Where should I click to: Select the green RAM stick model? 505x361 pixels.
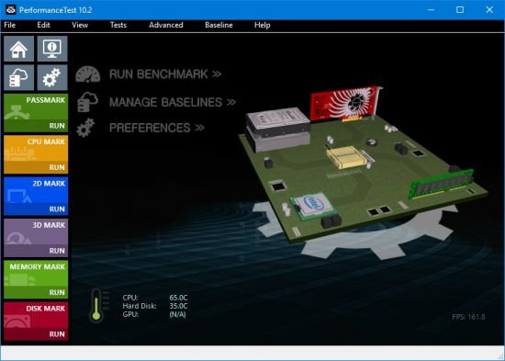[x=441, y=184]
